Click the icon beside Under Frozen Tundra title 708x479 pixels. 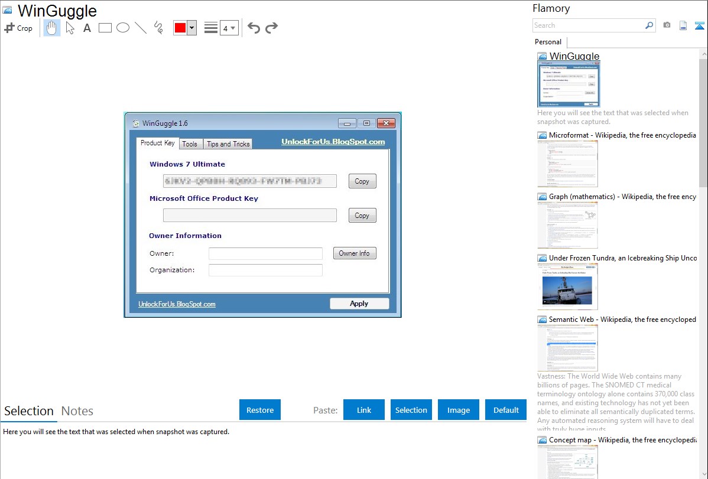(542, 258)
